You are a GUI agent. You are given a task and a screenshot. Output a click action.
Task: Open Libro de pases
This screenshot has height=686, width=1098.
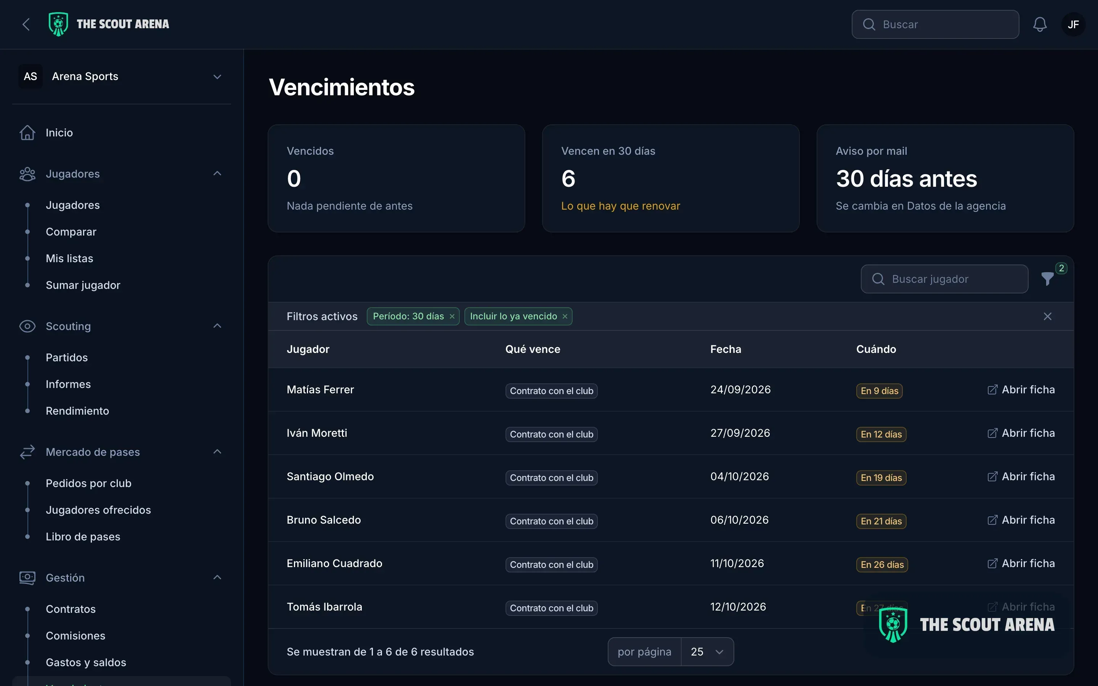(x=83, y=537)
